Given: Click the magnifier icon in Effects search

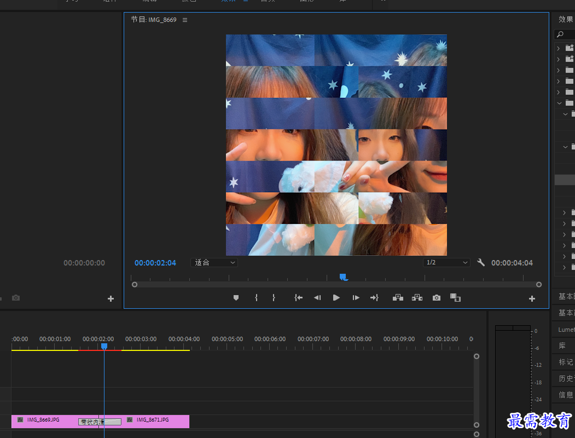Looking at the screenshot, I should [560, 34].
